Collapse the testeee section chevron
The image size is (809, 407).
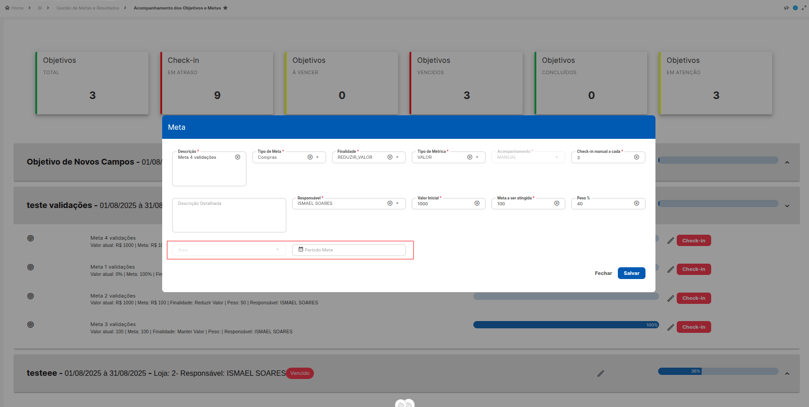coord(787,374)
